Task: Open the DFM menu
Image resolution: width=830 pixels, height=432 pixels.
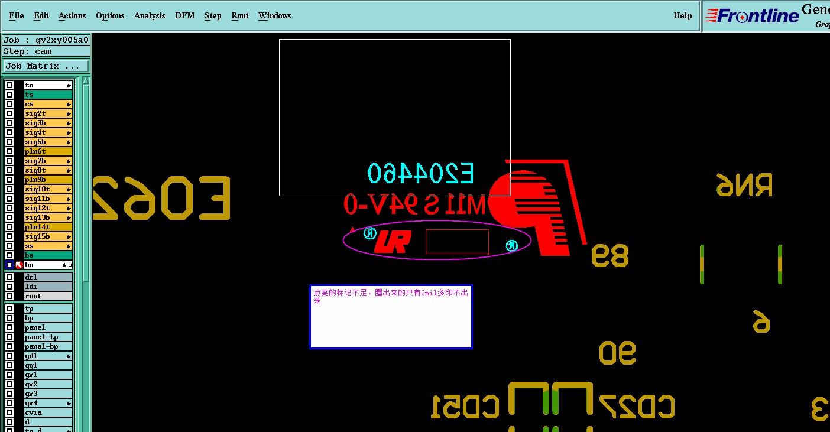Action: 185,15
